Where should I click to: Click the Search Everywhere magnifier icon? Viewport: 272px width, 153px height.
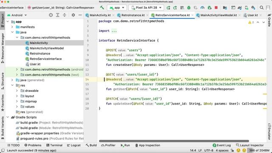[261, 8]
